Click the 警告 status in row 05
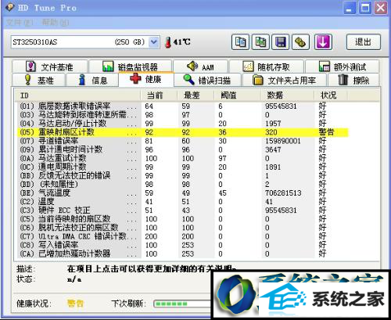391x320 pixels. [x=326, y=132]
